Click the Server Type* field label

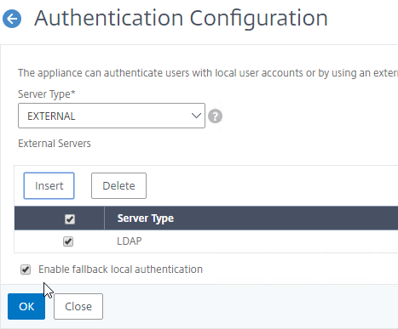[x=47, y=94]
